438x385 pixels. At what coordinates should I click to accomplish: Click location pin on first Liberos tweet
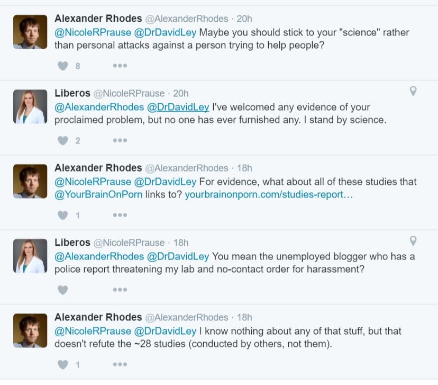pos(413,91)
